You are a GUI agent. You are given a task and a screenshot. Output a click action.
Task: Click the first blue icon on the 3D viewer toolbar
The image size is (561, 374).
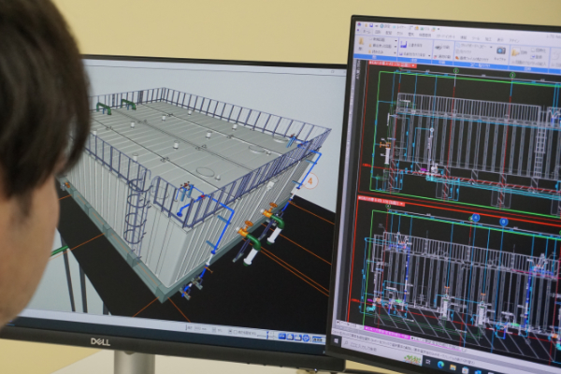pos(282,337)
